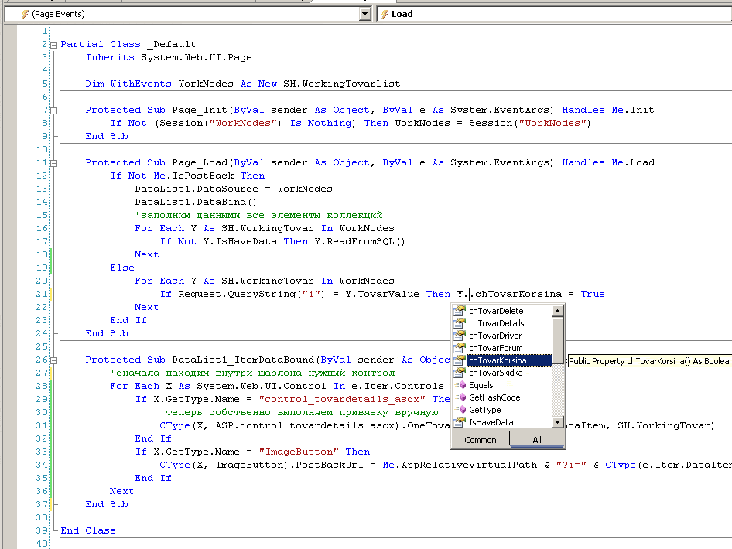732x549 pixels.
Task: Click Me.AppRelativeVirtualPath on line 34
Action: click(460, 465)
